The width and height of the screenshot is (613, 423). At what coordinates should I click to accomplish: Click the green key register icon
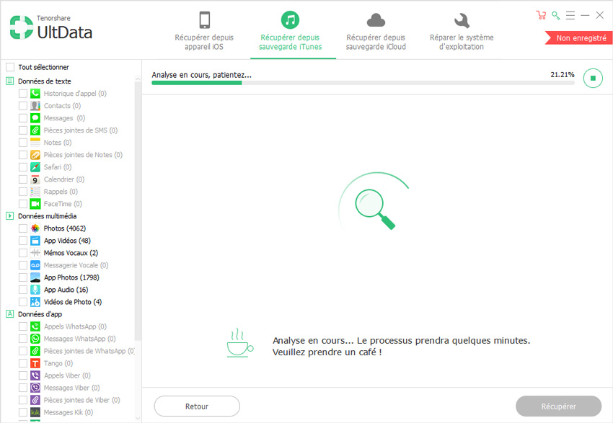(x=555, y=15)
